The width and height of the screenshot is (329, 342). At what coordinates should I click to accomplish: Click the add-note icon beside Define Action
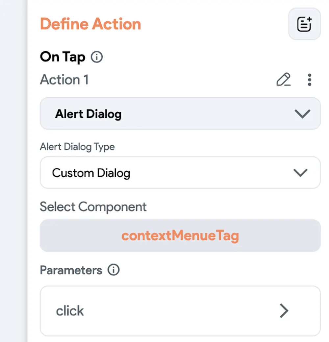pyautogui.click(x=304, y=24)
